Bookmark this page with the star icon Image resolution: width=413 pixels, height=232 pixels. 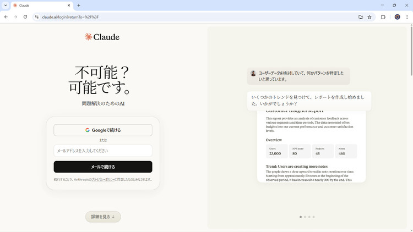point(369,17)
